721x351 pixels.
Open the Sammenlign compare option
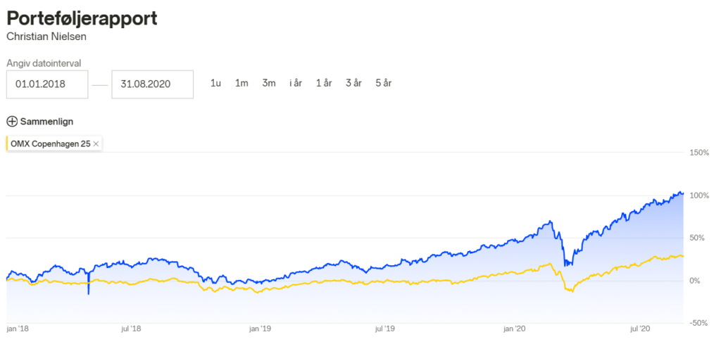coord(40,122)
